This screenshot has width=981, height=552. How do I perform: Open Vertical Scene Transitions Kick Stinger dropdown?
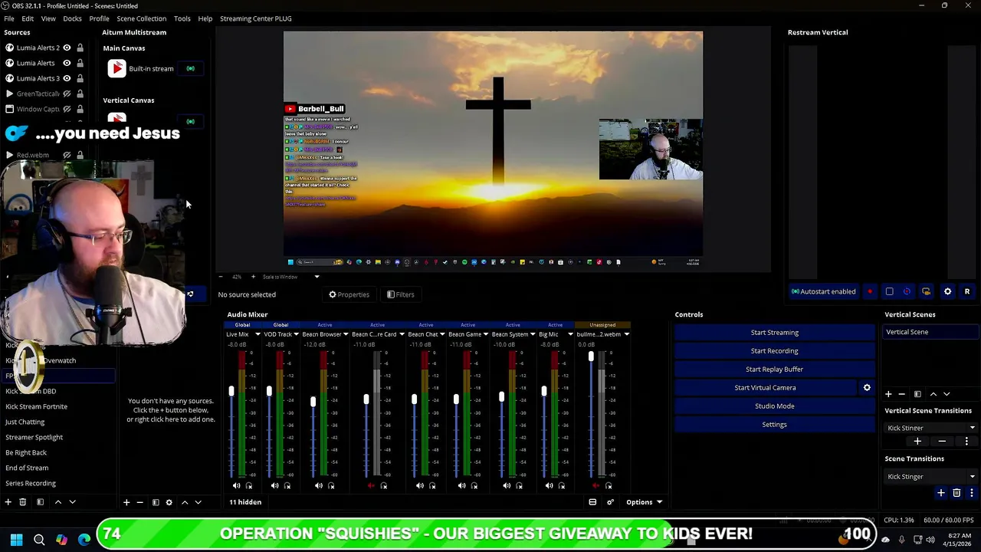pos(930,428)
